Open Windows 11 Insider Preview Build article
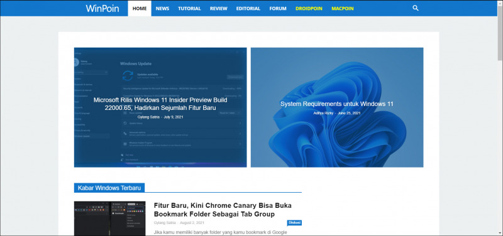Image resolution: width=503 pixels, height=236 pixels. 160,104
